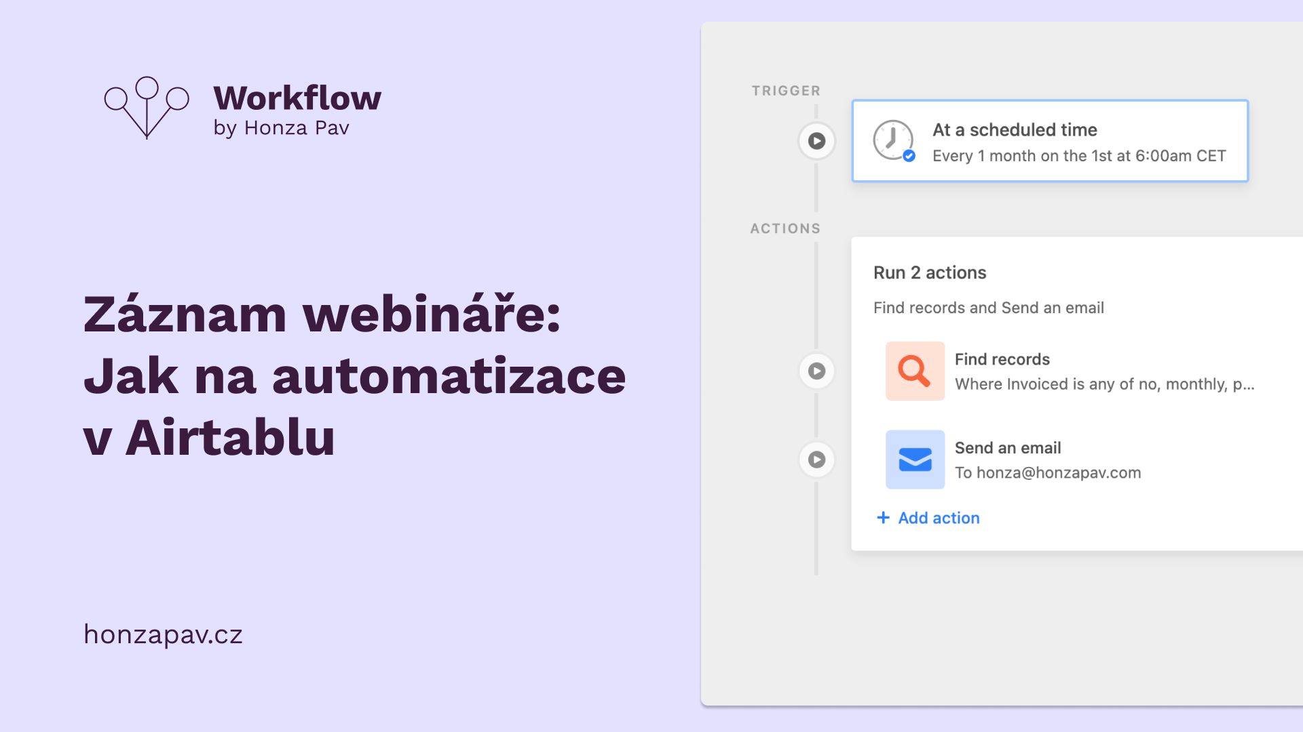This screenshot has width=1303, height=732.
Task: Select the Find records action title
Action: point(1002,359)
